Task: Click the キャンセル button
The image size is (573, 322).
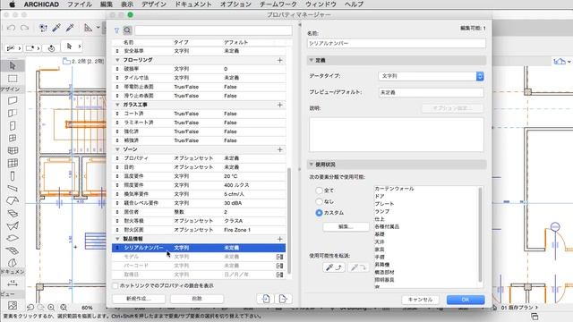Action: coord(420,300)
